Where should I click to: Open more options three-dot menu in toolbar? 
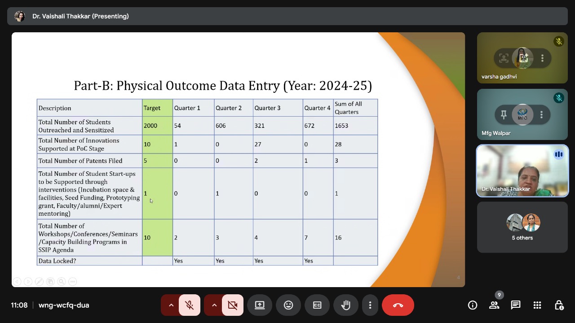click(x=370, y=305)
